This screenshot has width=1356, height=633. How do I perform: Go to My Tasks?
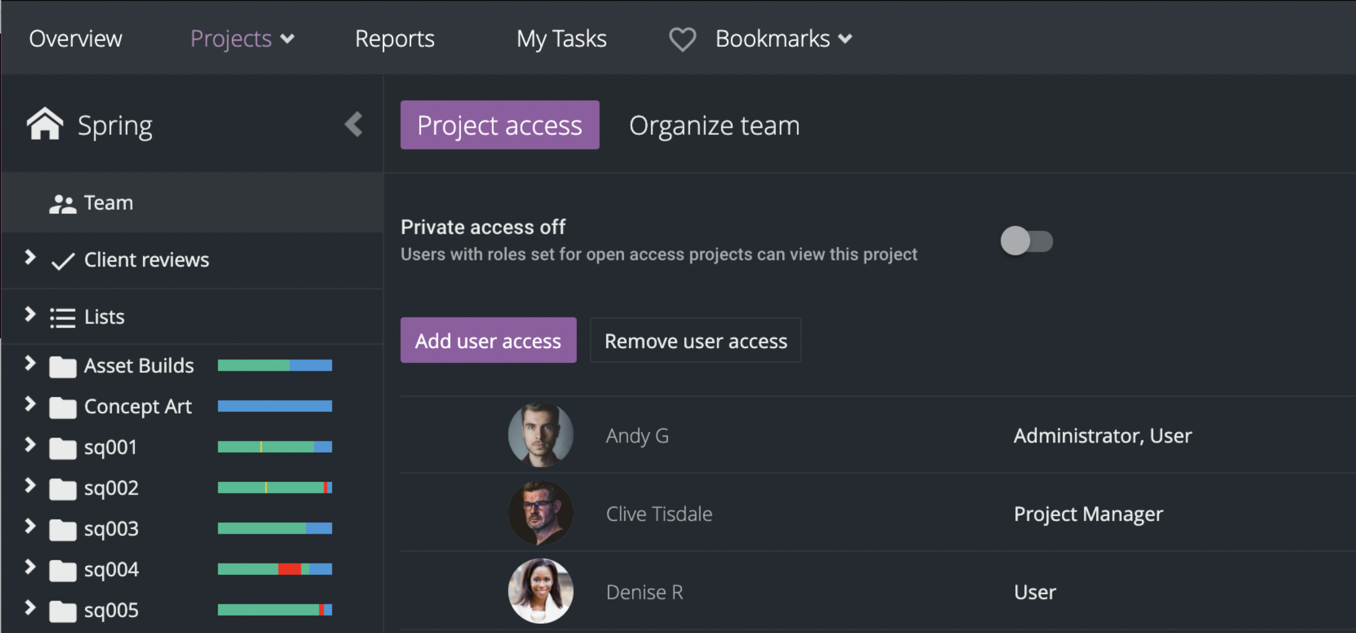pyautogui.click(x=561, y=39)
